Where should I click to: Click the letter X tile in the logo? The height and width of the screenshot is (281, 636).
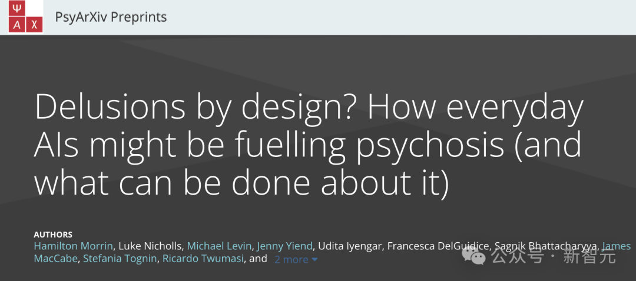35,24
